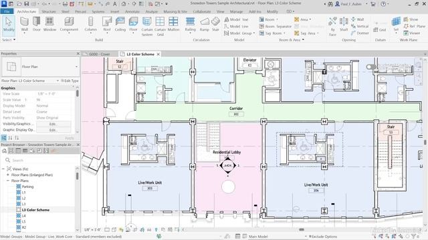Select the Model Line tool
The width and height of the screenshot is (428, 240).
coord(236,27)
